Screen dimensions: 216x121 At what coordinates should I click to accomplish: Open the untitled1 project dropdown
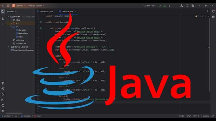pyautogui.click(x=19, y=6)
